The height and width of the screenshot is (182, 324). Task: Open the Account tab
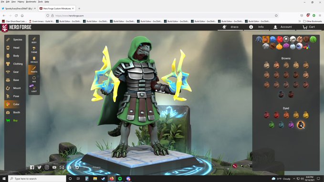282,27
